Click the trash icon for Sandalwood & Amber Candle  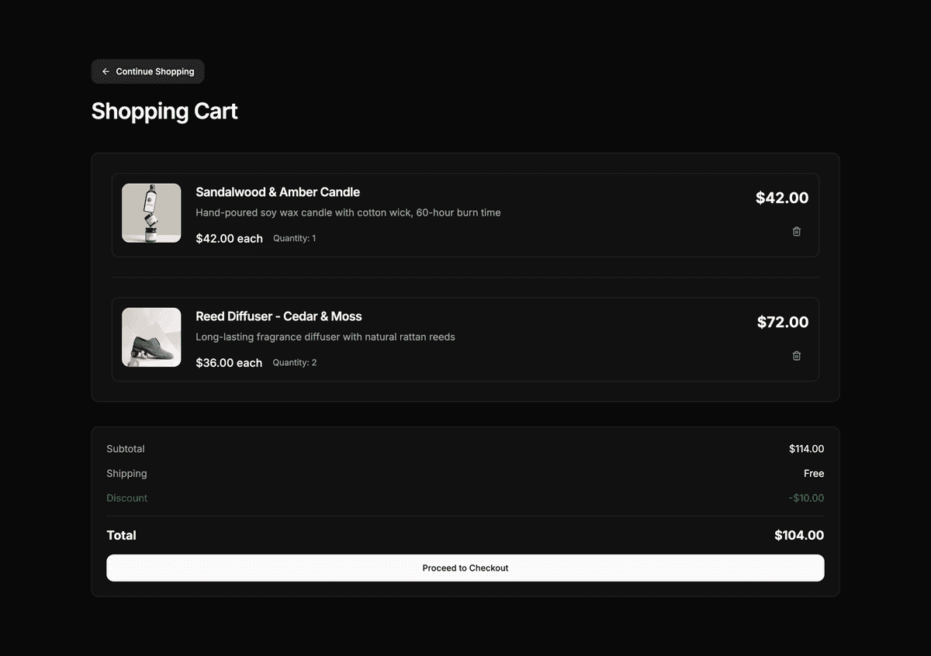796,231
